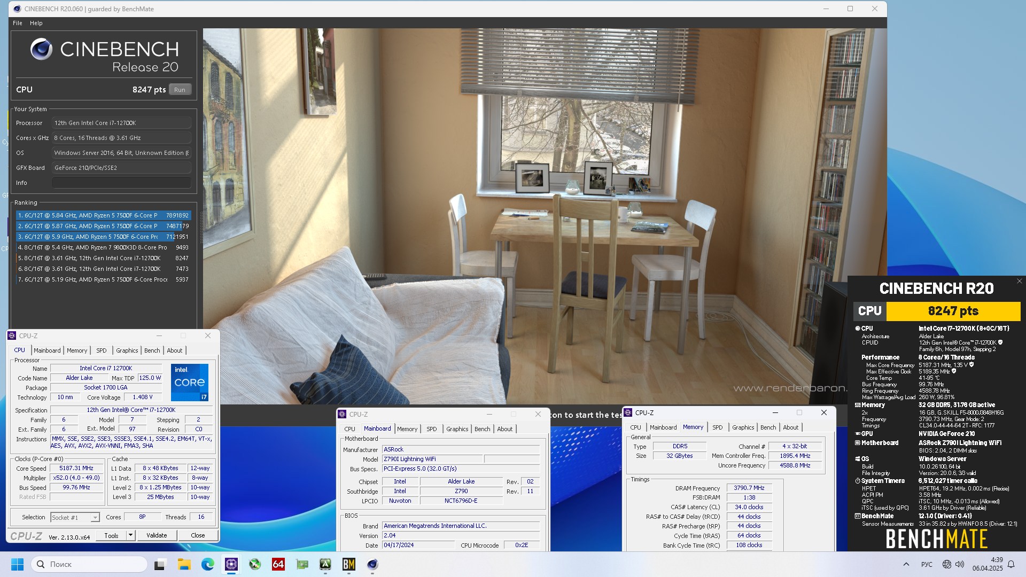This screenshot has height=577, width=1026.
Task: Click the Manufacturer field showing ASRock
Action: pyautogui.click(x=461, y=449)
